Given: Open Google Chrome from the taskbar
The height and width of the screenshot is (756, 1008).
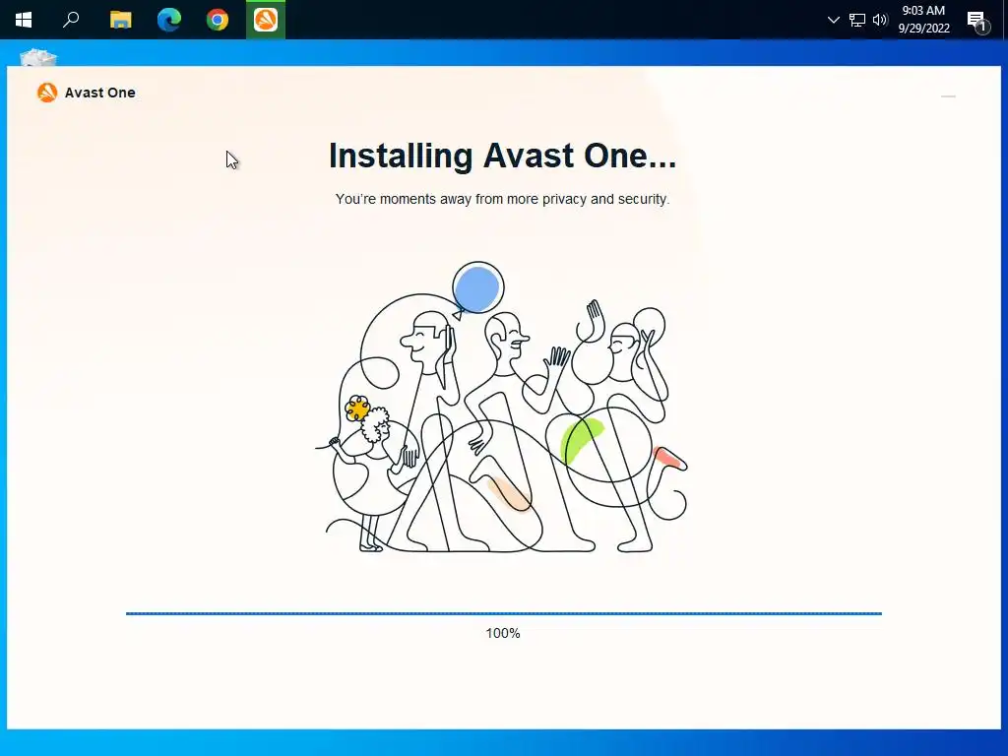Looking at the screenshot, I should (218, 20).
